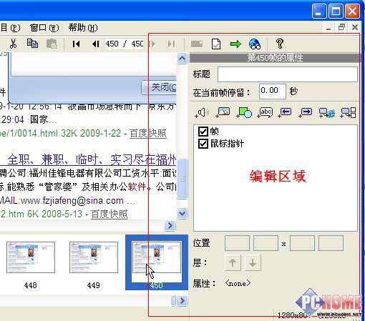Toggle the 帧 checkbox
This screenshot has height=321, width=365.
[x=203, y=132]
